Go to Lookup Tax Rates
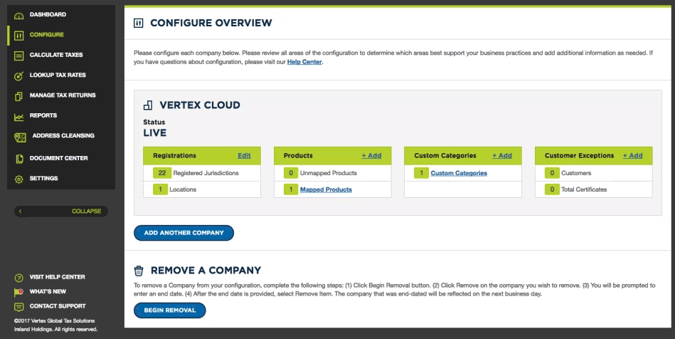 coord(58,75)
